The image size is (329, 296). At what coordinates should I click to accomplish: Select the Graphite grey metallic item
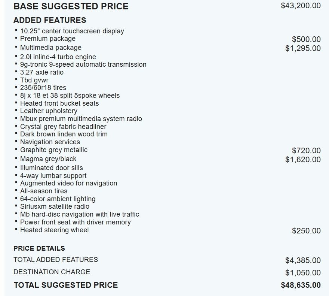click(54, 150)
